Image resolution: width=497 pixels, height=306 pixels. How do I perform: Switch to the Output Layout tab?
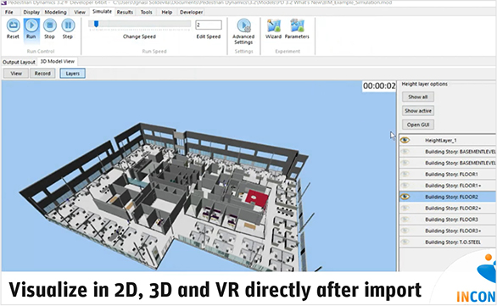(x=19, y=62)
